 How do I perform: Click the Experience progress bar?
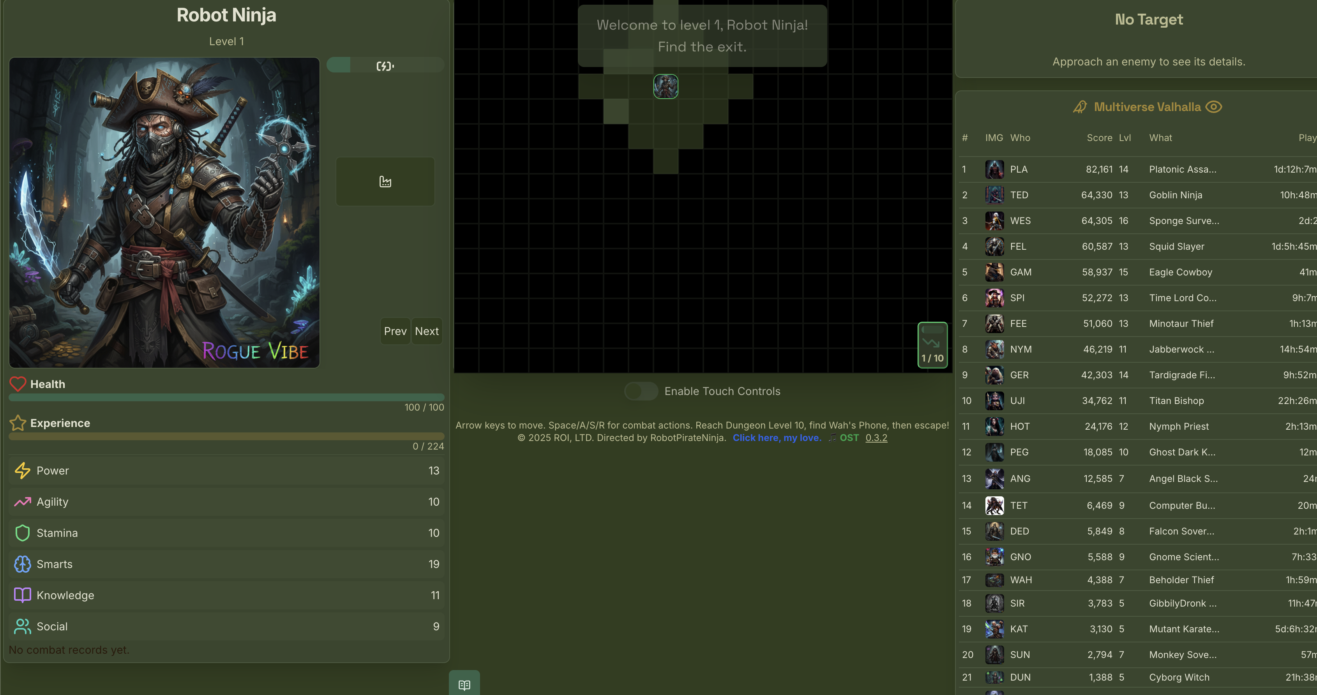pyautogui.click(x=226, y=436)
